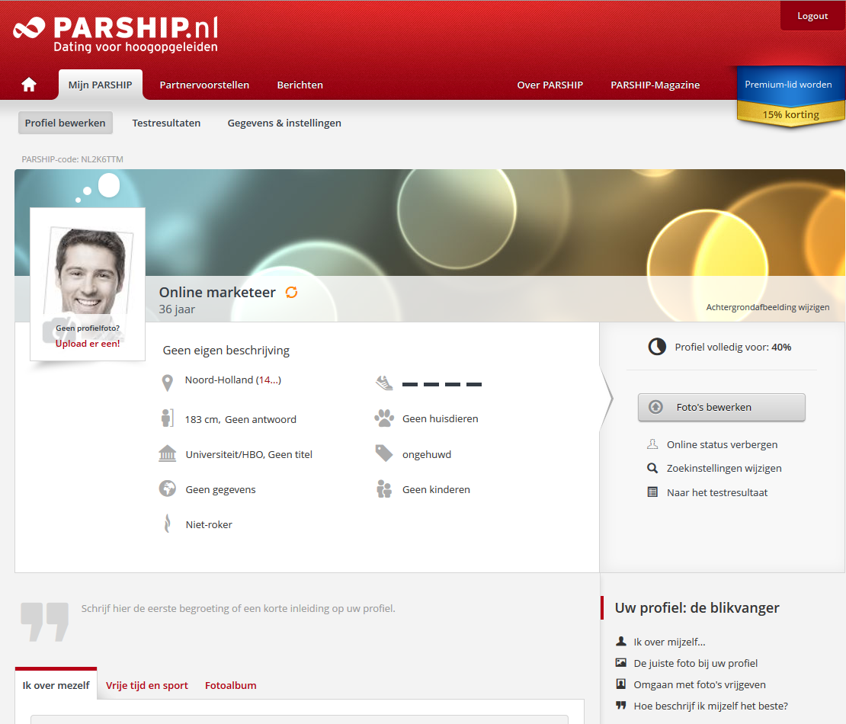Select the Profiel bewerken sub-tab
846x724 pixels.
[x=66, y=123]
